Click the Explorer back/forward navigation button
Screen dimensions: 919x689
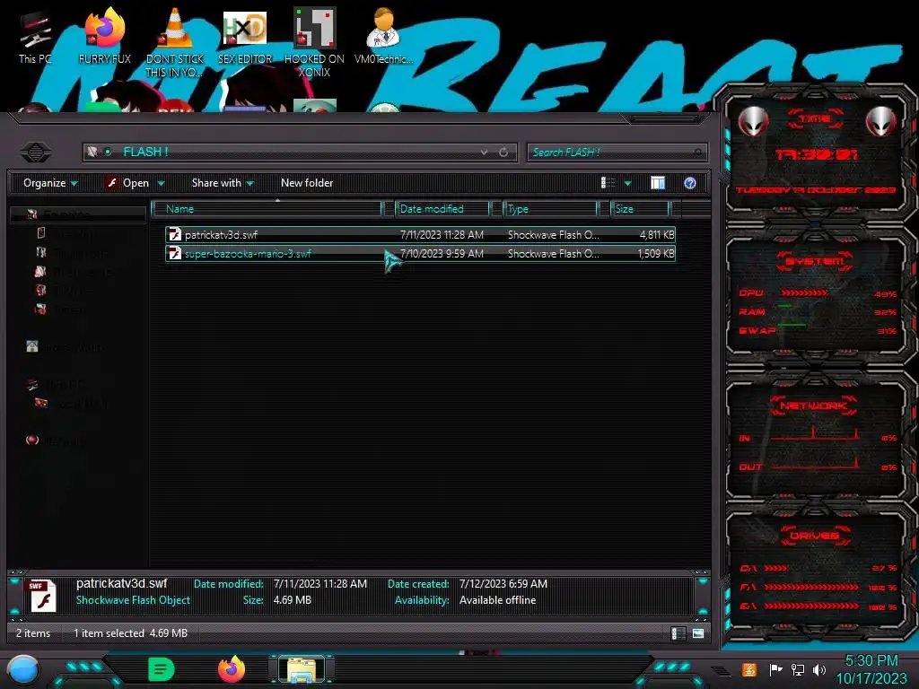click(36, 153)
